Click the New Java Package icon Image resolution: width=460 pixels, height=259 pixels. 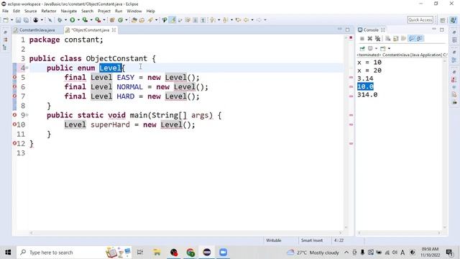click(112, 20)
